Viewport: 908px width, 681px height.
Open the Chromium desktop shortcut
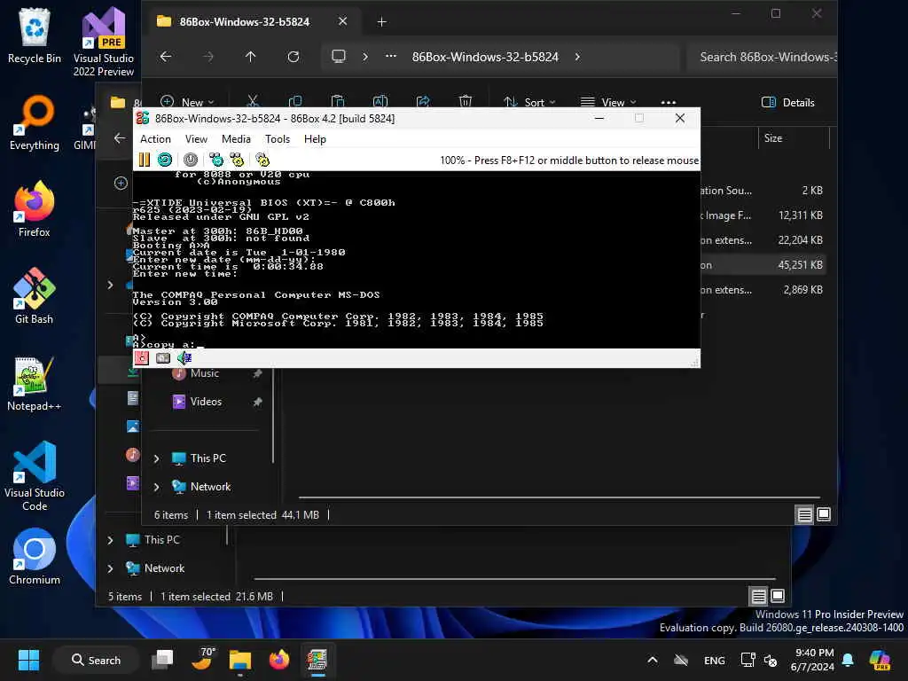(x=35, y=557)
